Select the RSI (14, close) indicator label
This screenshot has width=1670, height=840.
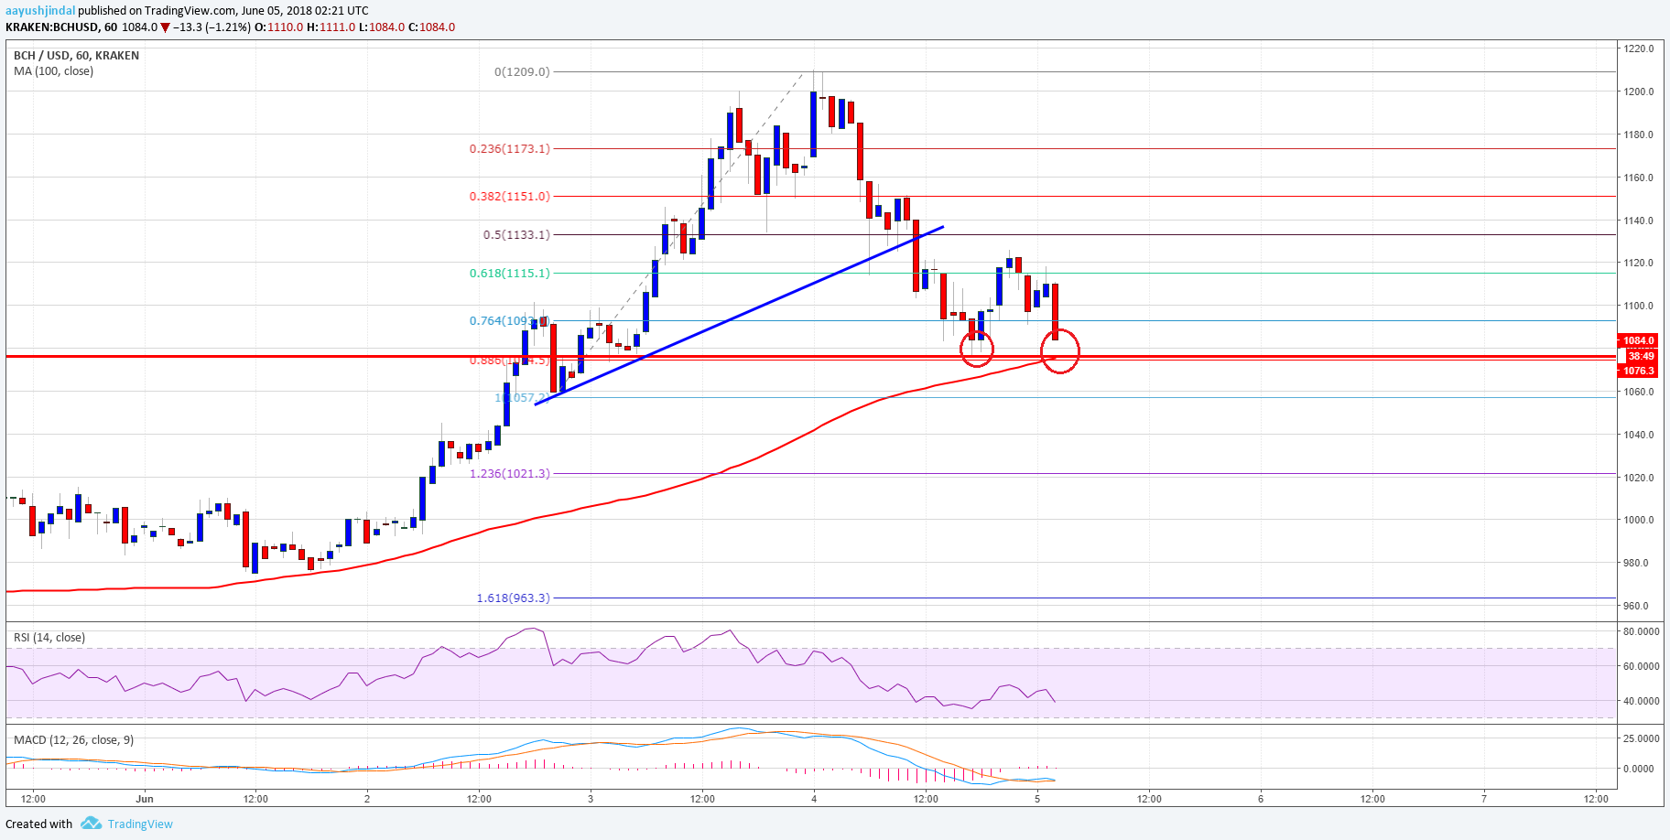point(45,637)
